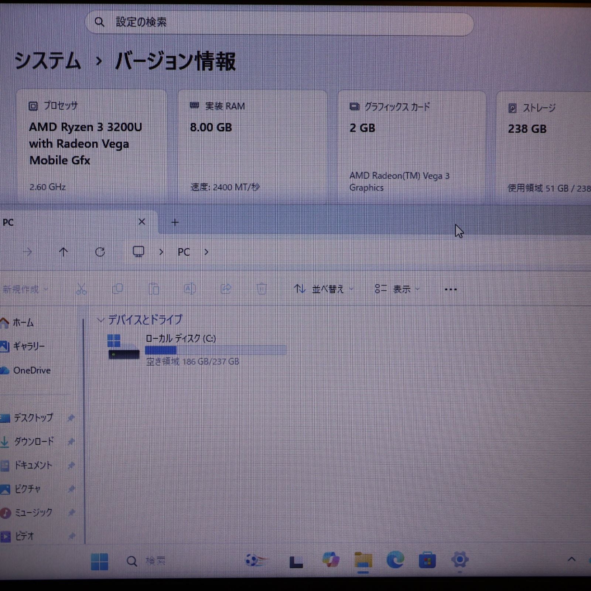The width and height of the screenshot is (591, 591).
Task: Go up one folder level
Action: pyautogui.click(x=64, y=252)
